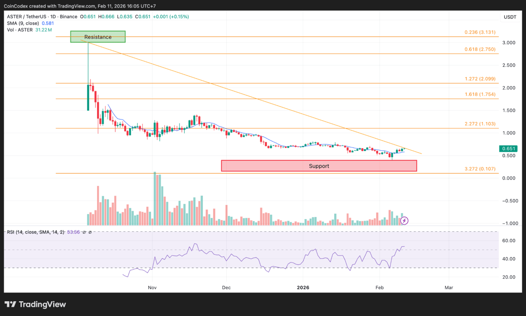The height and width of the screenshot is (316, 526).
Task: Click the green Resistance label box
Action: coord(98,37)
